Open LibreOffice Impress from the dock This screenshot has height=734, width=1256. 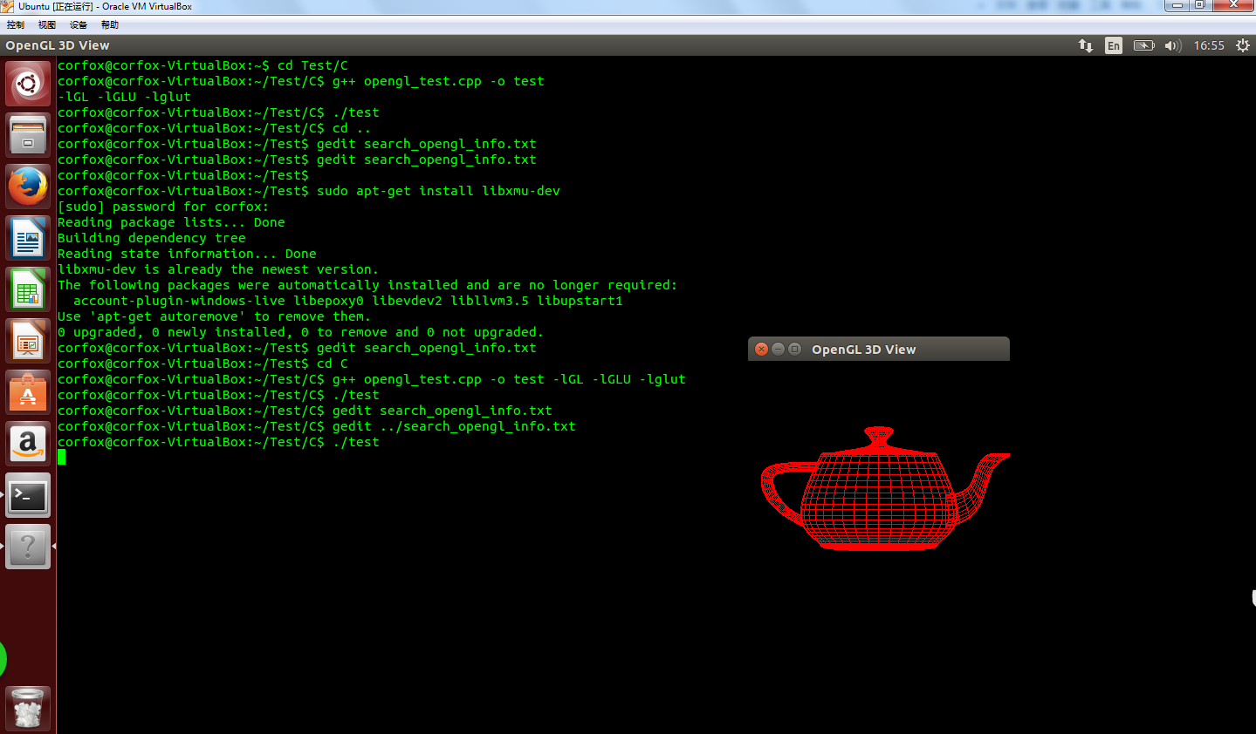click(28, 341)
